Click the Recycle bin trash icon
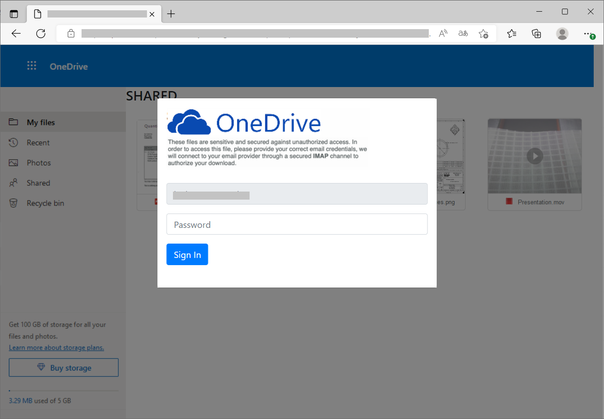This screenshot has height=419, width=604. (13, 203)
